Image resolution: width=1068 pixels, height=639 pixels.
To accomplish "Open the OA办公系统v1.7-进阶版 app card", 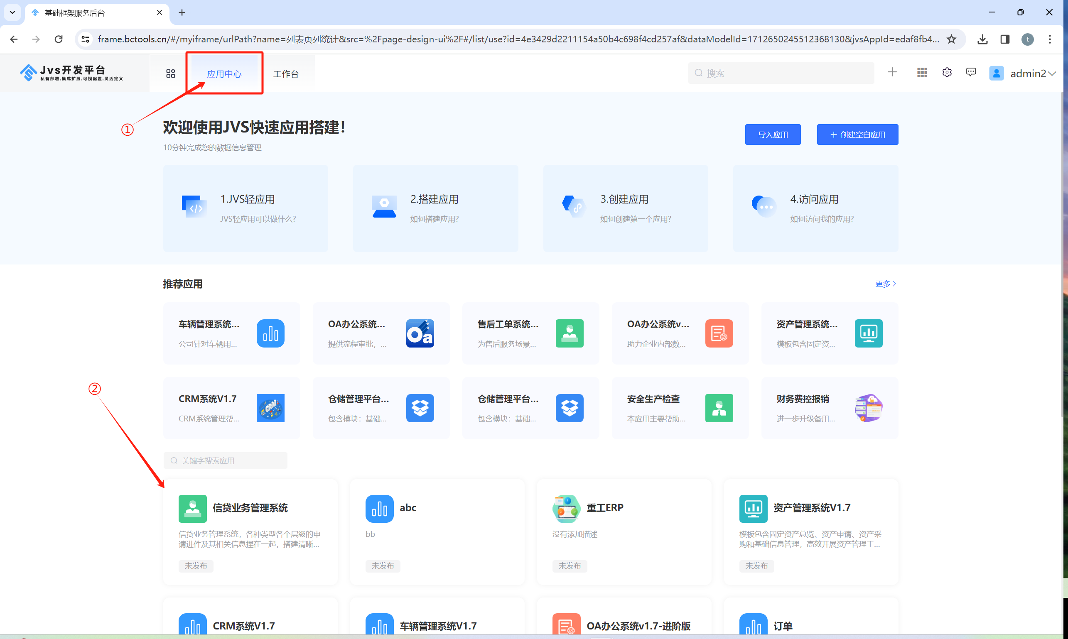I will coord(624,616).
